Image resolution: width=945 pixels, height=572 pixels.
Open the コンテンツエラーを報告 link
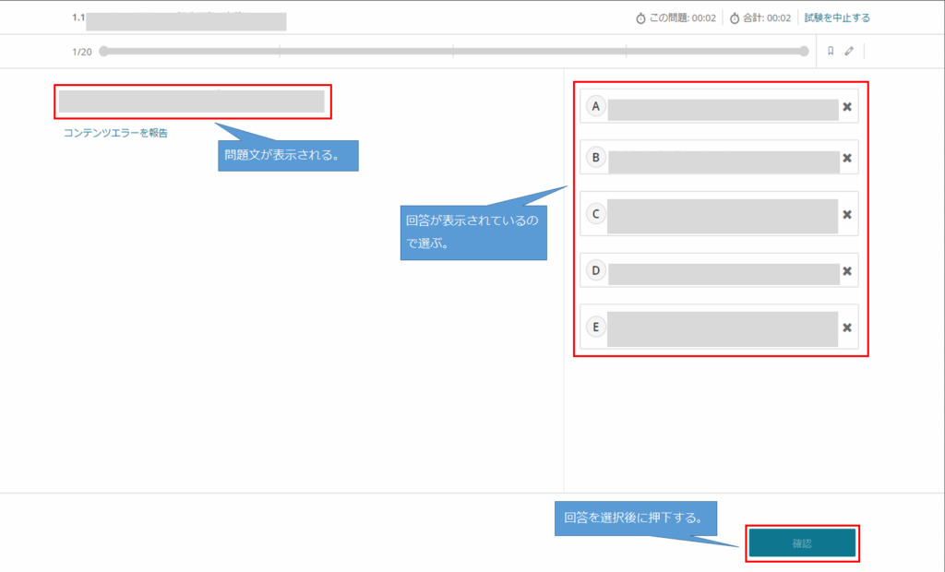coord(115,133)
